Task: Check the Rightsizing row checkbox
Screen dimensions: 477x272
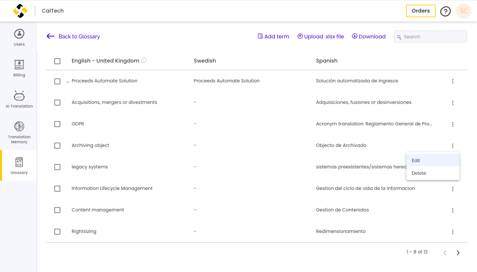Action: [57, 232]
